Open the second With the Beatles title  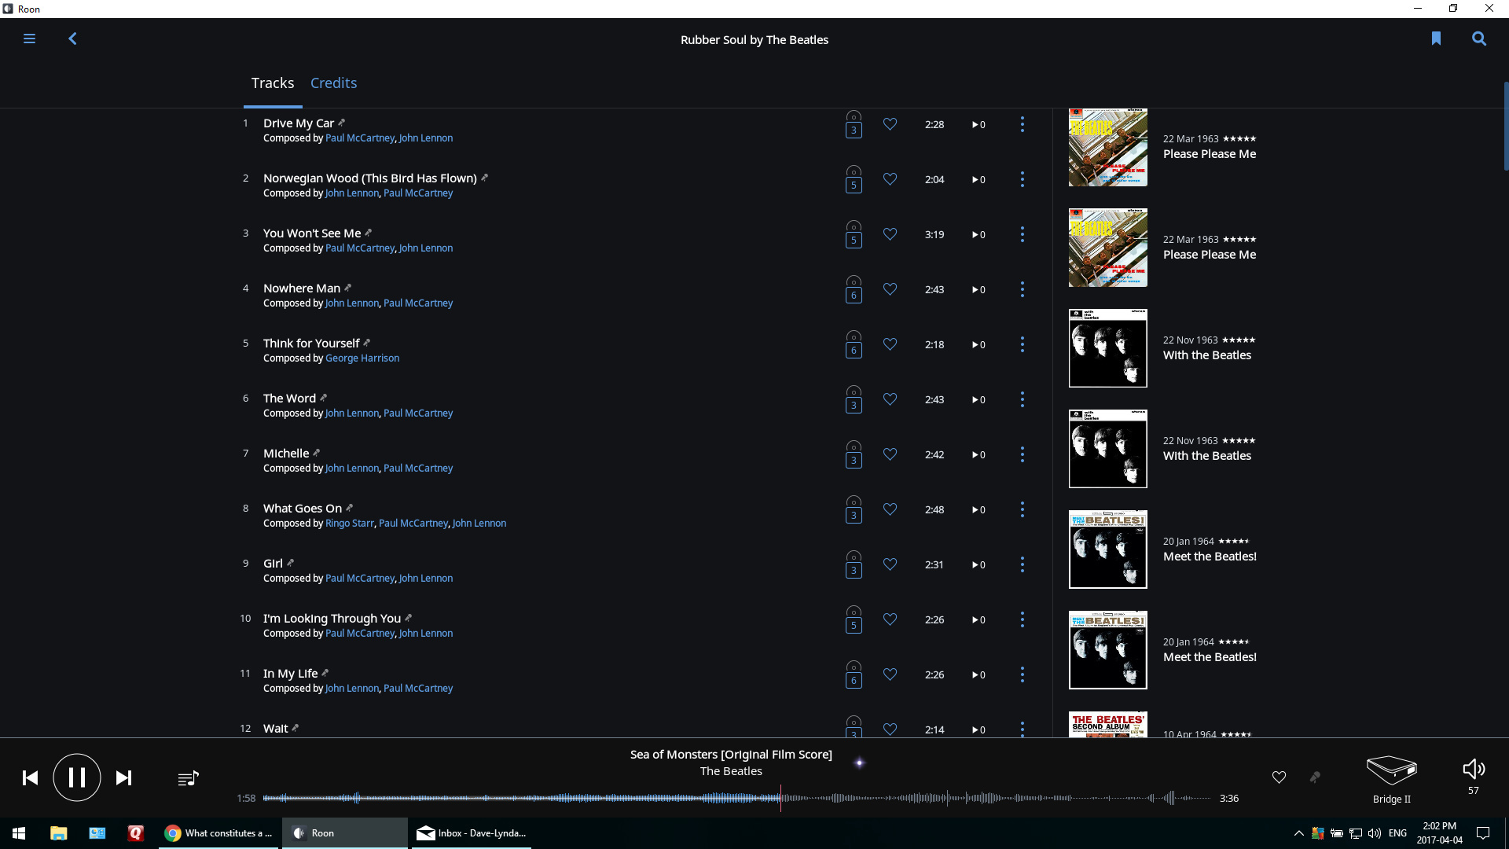1207,456
